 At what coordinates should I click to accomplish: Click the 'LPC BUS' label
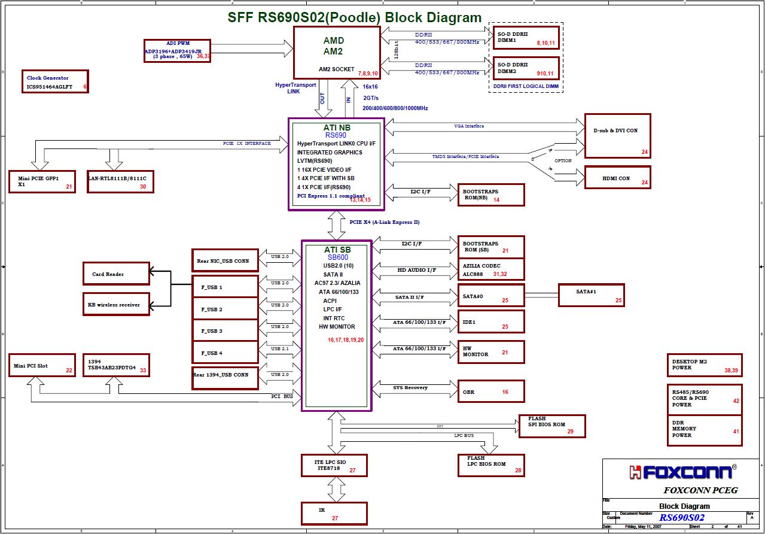[x=464, y=435]
